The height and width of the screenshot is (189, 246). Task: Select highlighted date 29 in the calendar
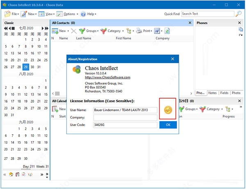click(x=26, y=67)
